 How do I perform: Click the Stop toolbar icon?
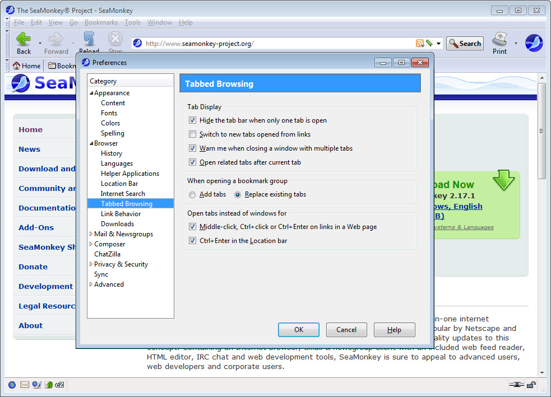coord(115,39)
